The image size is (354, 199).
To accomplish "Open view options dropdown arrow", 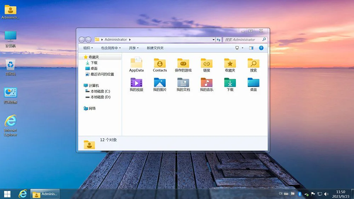I will click(242, 48).
